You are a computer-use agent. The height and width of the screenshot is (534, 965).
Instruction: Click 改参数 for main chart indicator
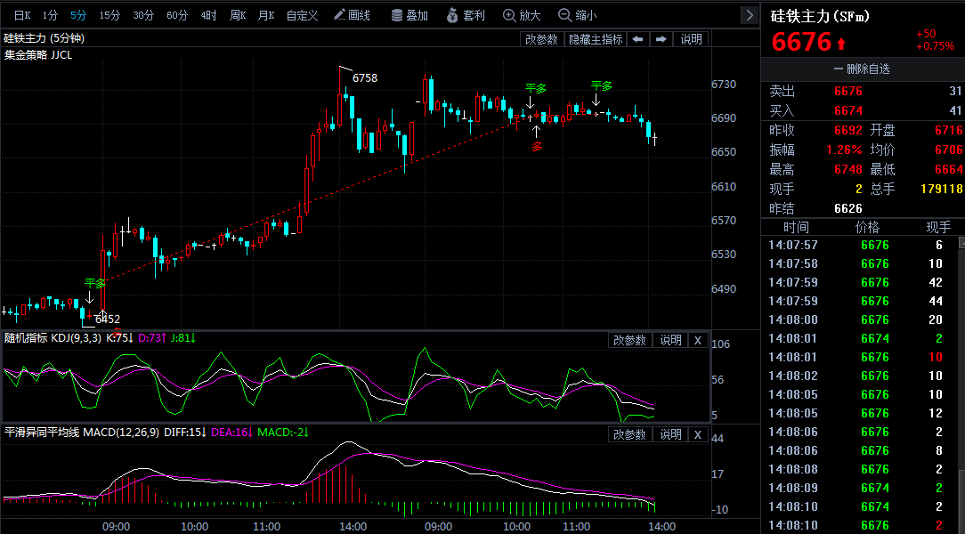point(541,39)
